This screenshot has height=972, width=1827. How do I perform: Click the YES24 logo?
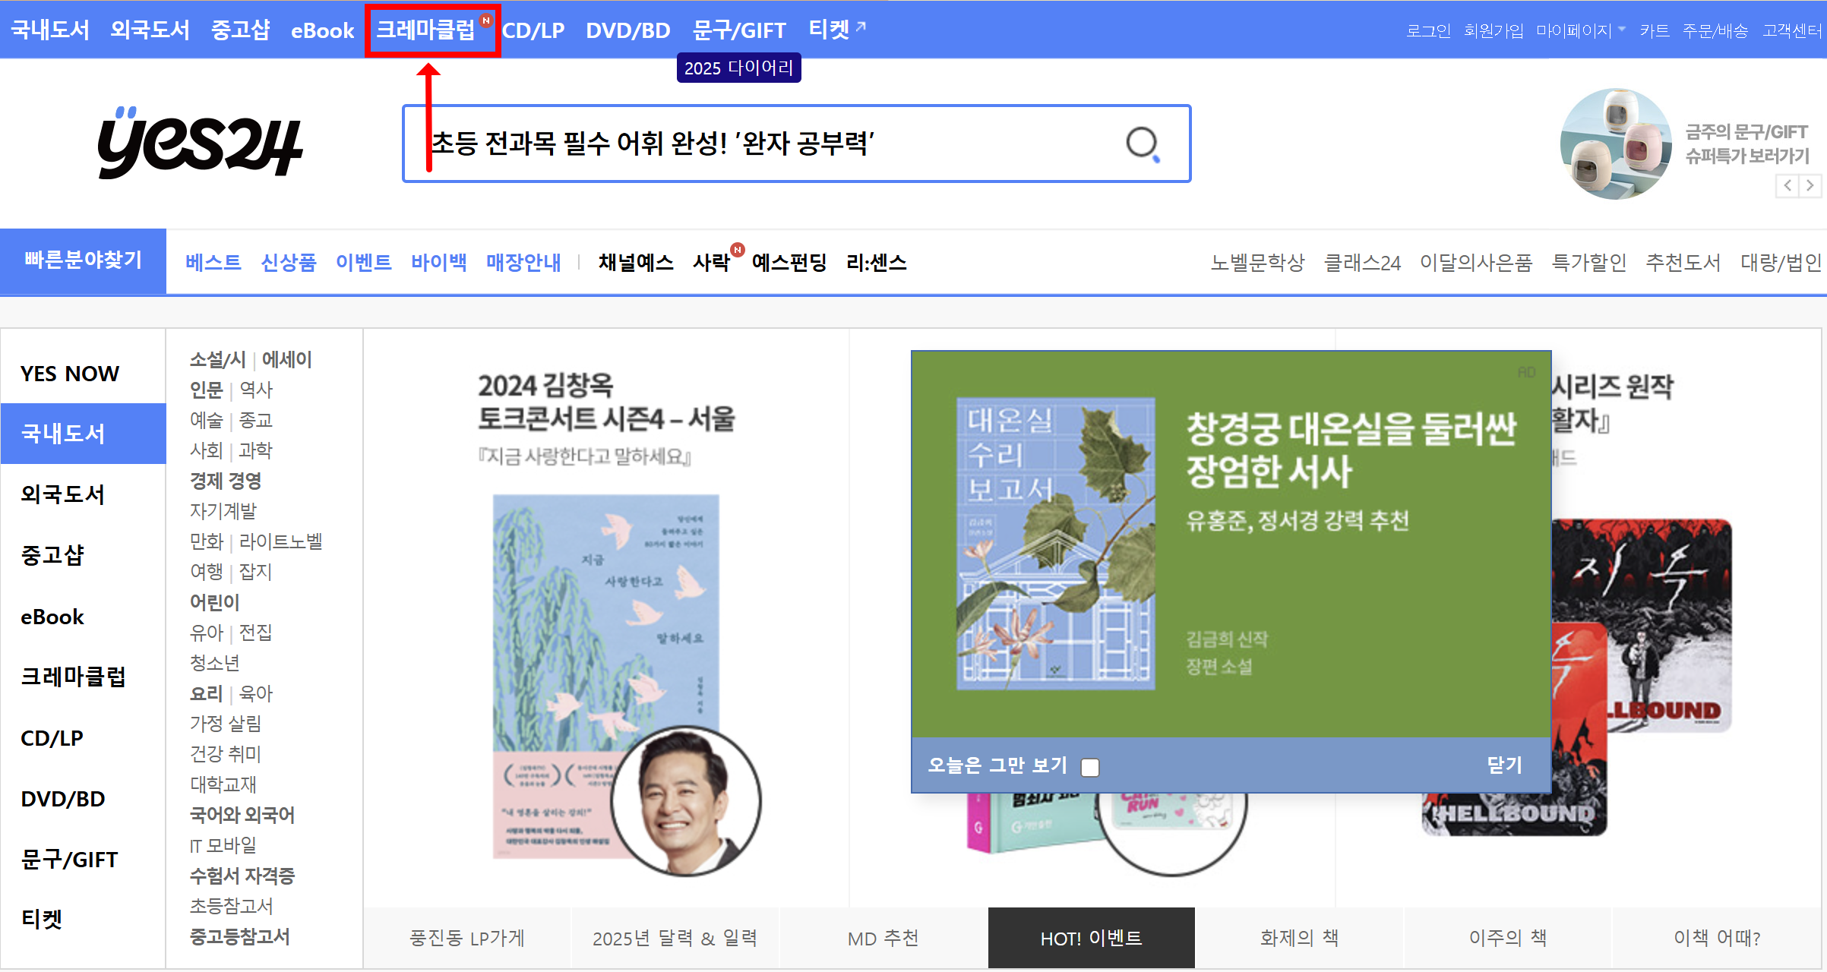pos(200,144)
